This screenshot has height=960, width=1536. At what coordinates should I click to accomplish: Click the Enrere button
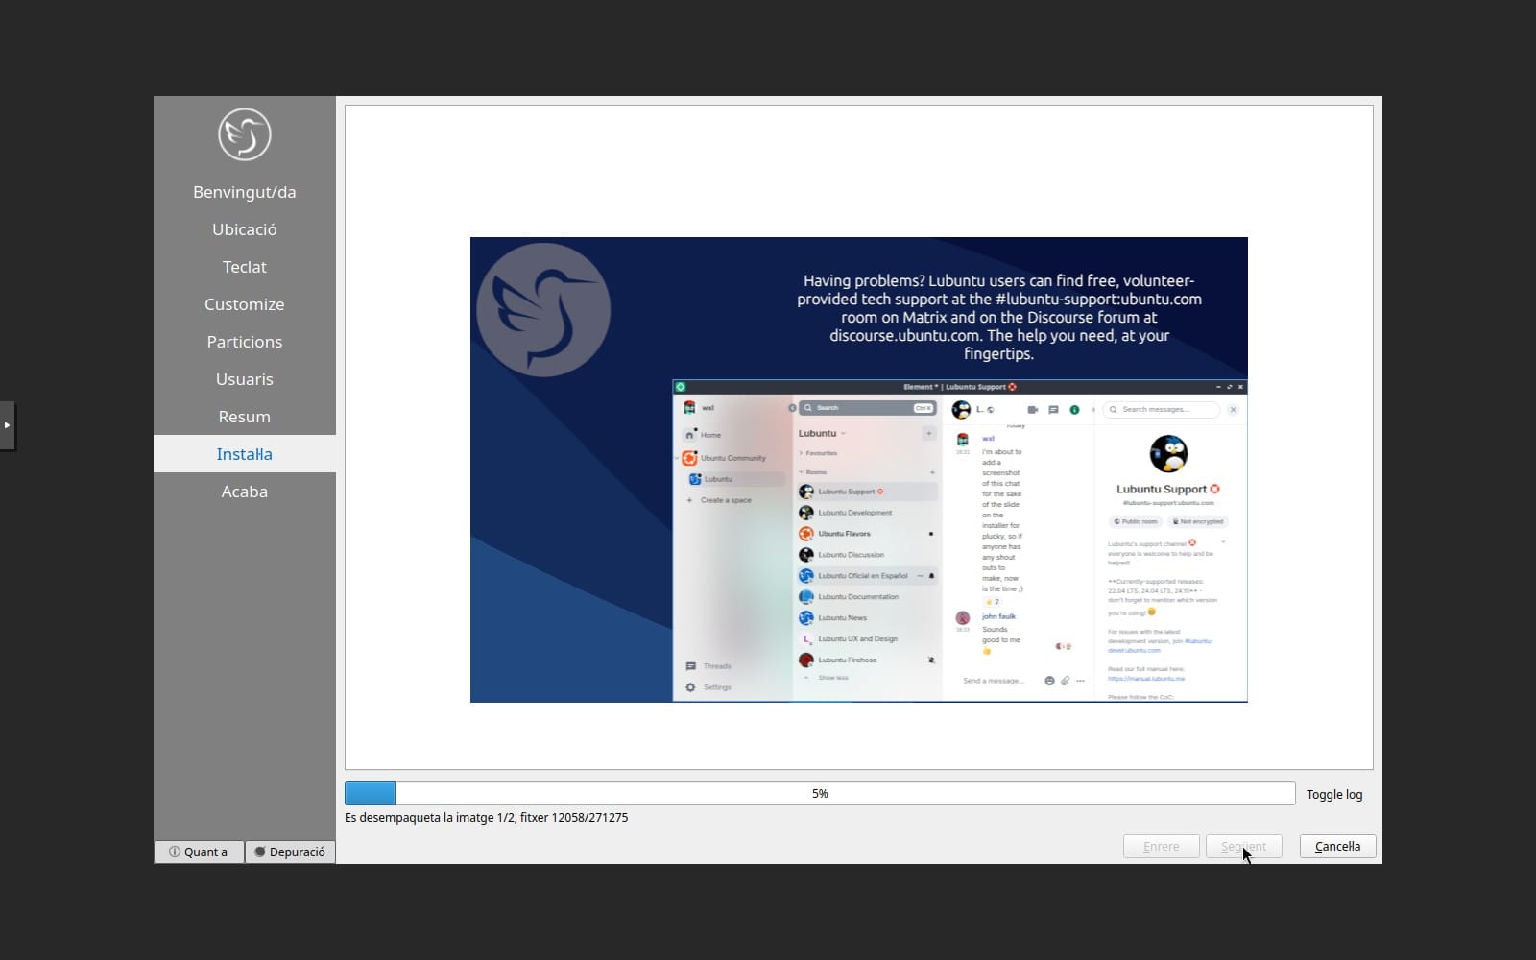click(1161, 846)
